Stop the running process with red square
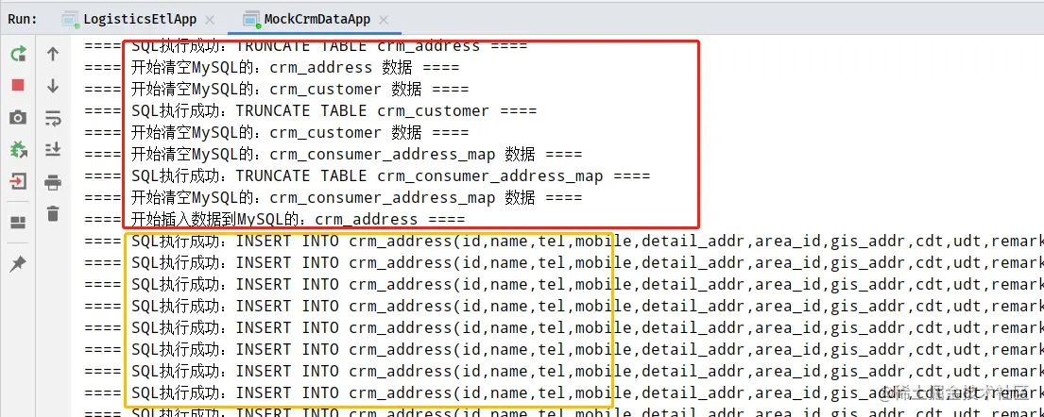 (x=18, y=85)
